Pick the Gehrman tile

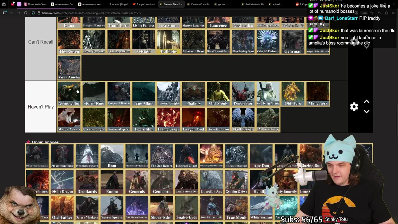click(293, 42)
